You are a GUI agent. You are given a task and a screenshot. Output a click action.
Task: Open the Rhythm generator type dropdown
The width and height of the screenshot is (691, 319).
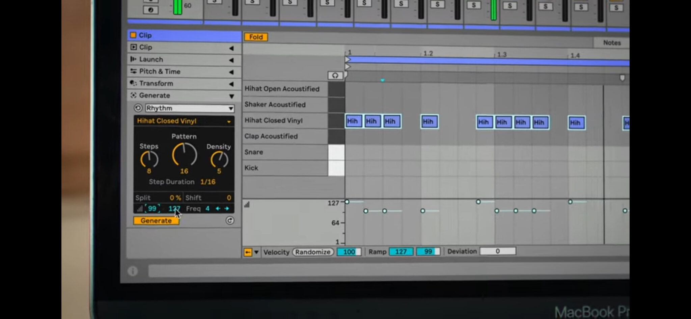coord(189,108)
